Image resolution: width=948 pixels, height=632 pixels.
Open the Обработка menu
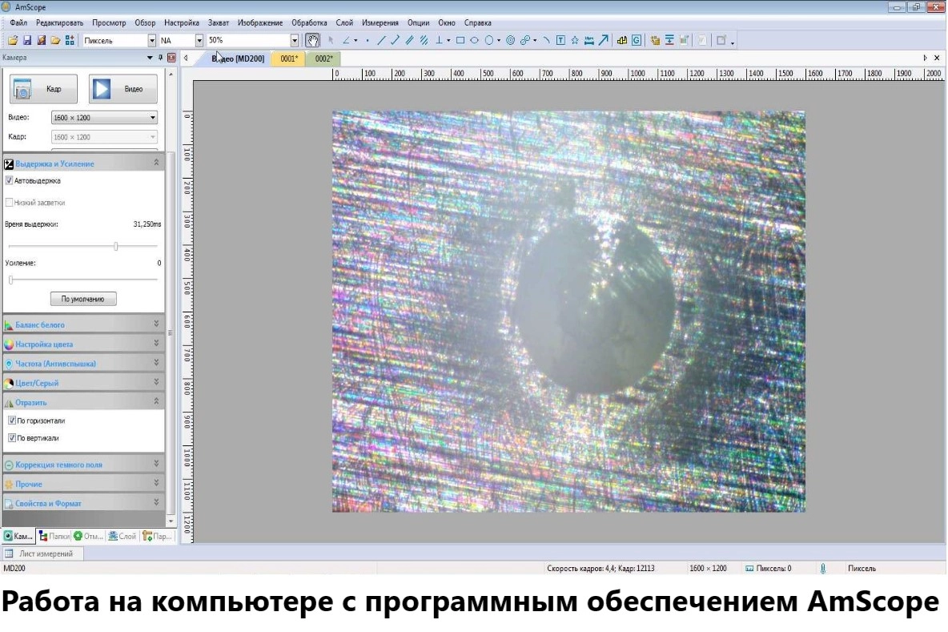pyautogui.click(x=309, y=23)
